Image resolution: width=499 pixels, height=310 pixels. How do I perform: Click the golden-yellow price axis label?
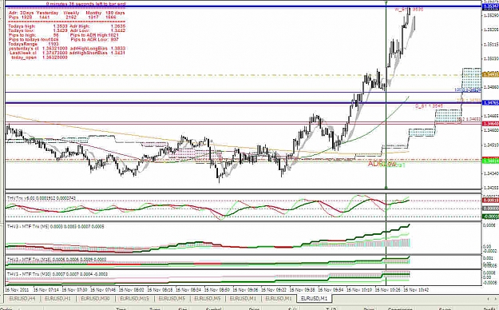(x=490, y=74)
